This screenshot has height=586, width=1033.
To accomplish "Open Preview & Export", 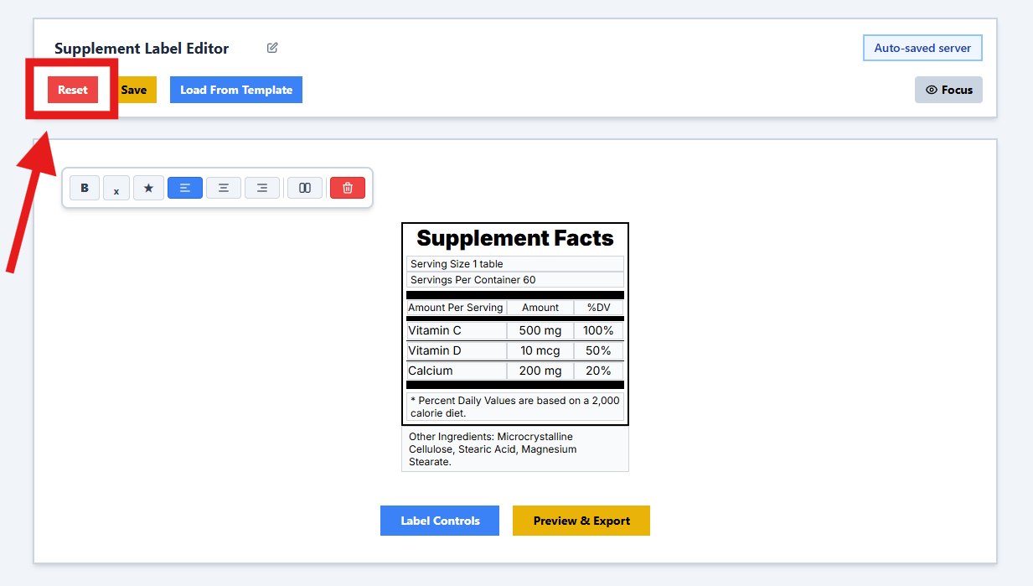I will [581, 521].
